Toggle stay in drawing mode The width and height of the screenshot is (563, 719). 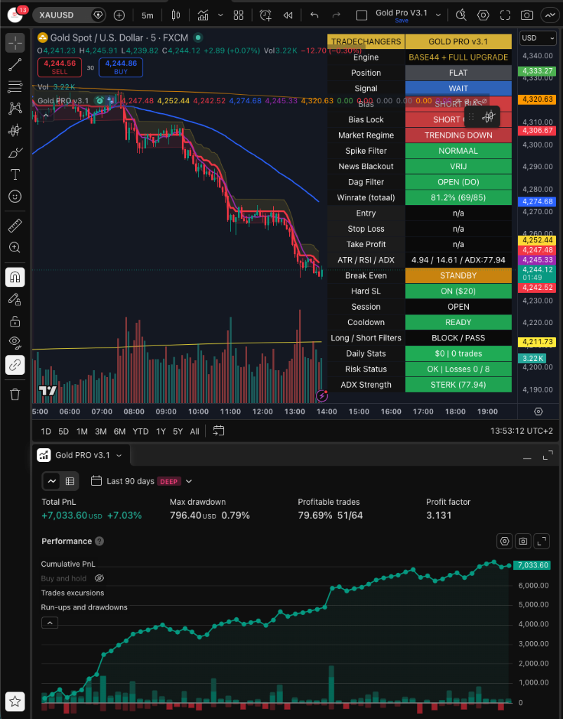[x=15, y=299]
